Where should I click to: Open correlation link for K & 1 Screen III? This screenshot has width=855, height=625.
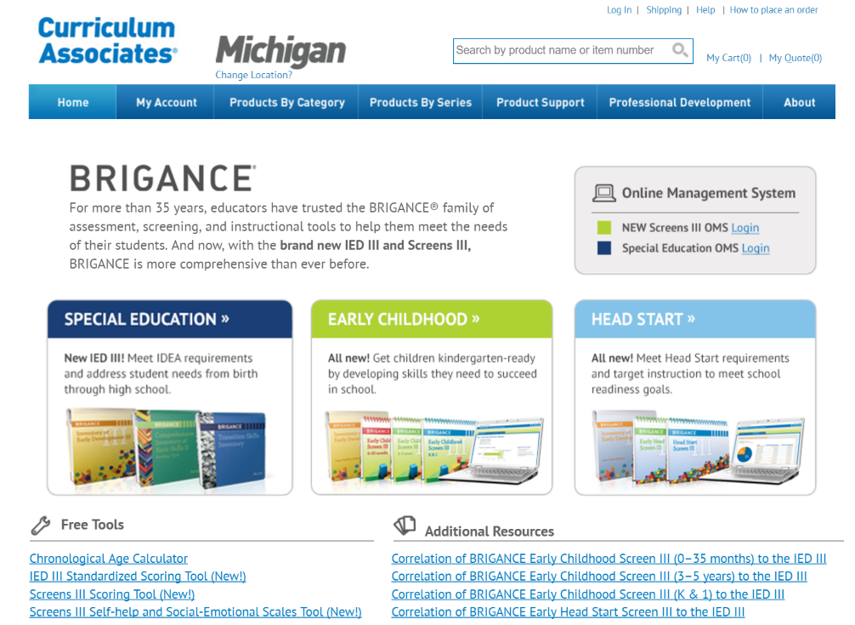(x=588, y=594)
